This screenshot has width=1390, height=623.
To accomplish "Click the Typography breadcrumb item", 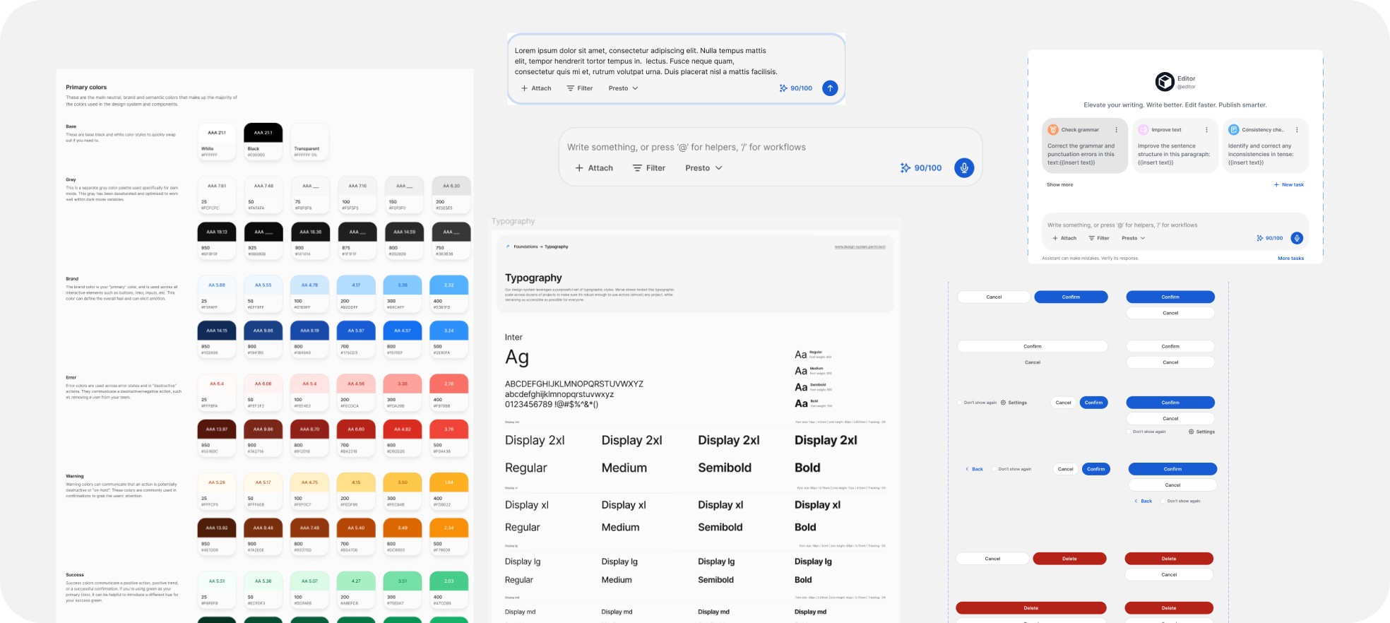I will 557,247.
